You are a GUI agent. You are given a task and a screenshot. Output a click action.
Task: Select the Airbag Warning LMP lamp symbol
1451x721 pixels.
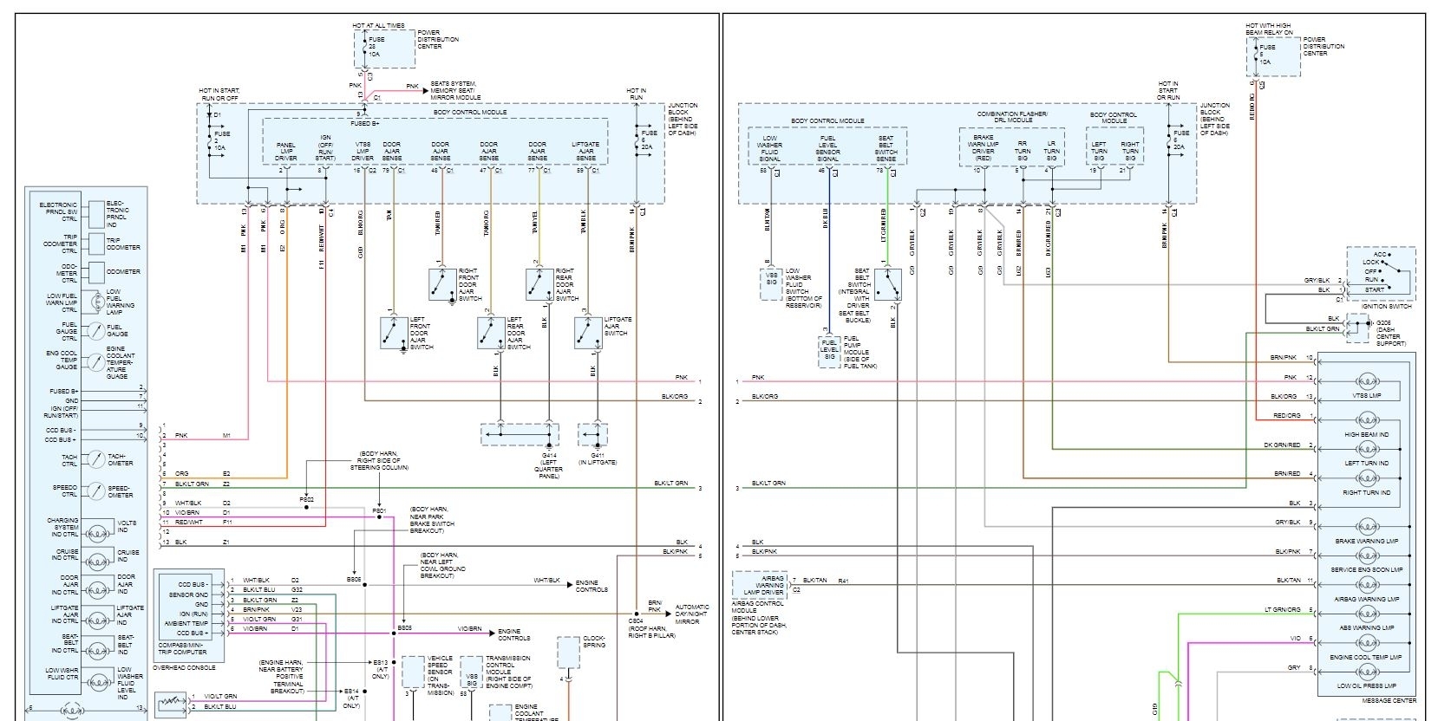click(1366, 585)
